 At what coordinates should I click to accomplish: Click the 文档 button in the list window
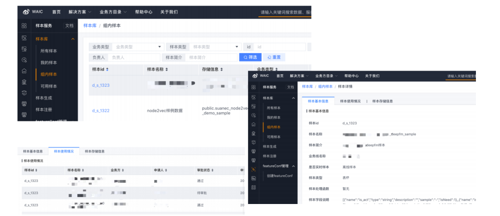[69, 26]
